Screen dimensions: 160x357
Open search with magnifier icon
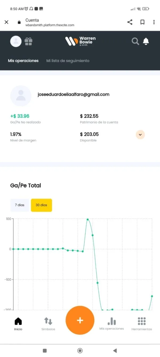point(135,41)
